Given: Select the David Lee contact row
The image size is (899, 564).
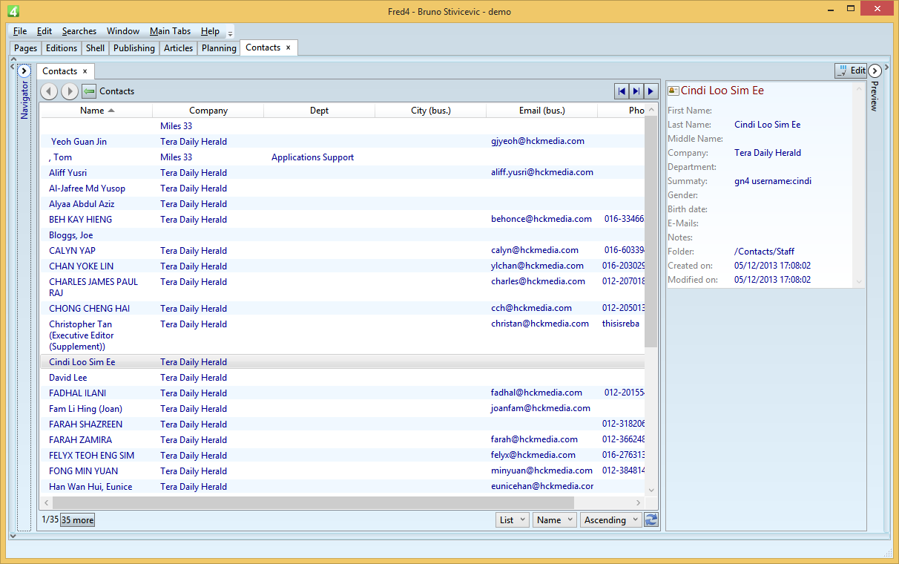Looking at the screenshot, I should [x=343, y=378].
